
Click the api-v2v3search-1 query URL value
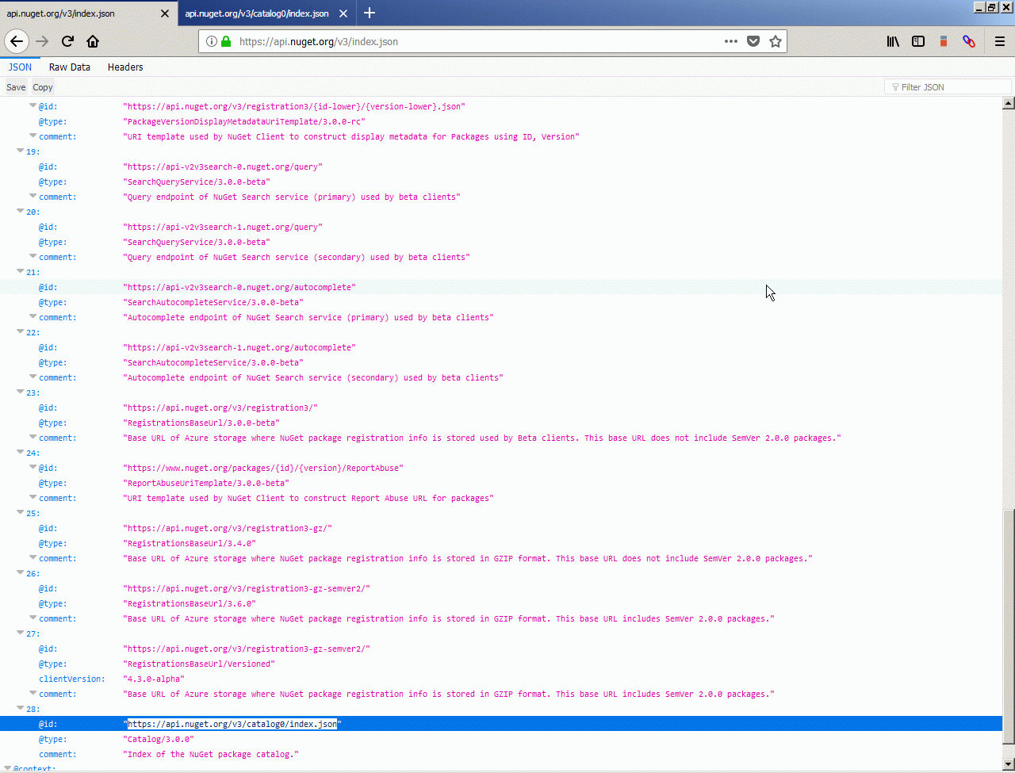point(223,227)
